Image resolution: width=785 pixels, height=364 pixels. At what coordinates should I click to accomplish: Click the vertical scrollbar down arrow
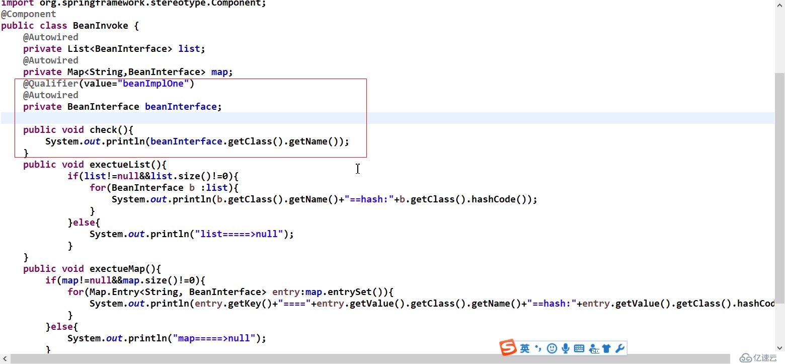point(779,348)
